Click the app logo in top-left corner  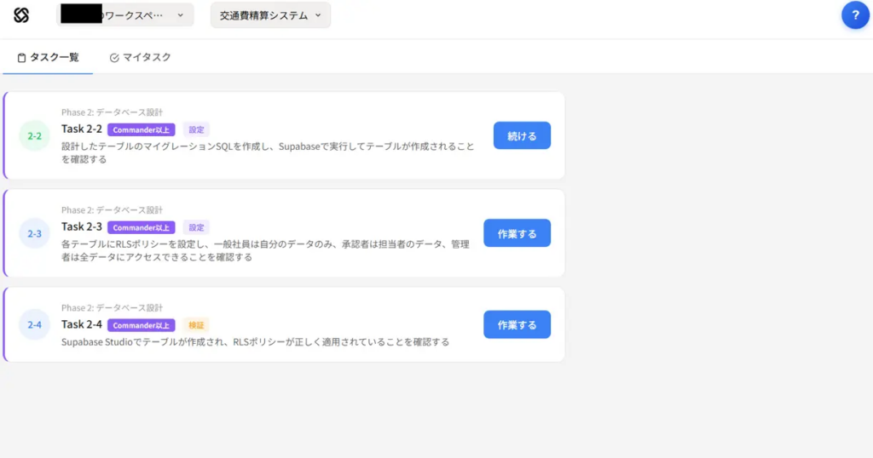21,15
